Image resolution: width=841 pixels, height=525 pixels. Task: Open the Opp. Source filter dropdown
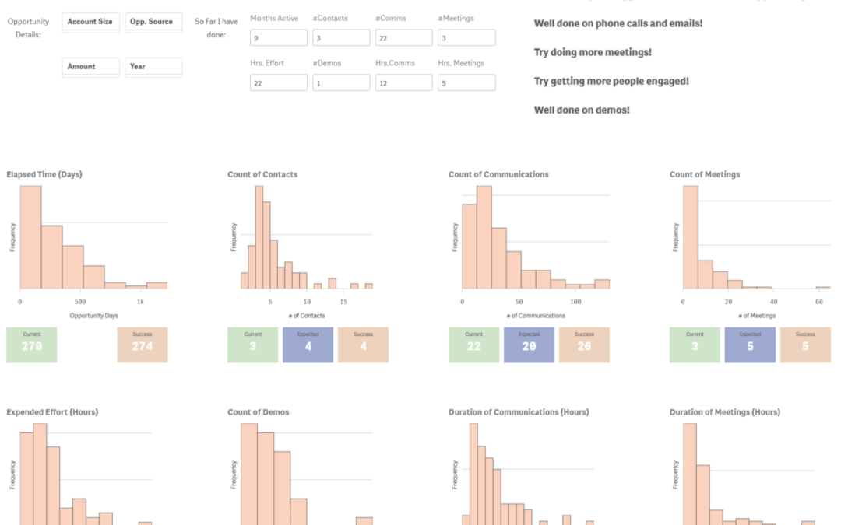tap(153, 23)
